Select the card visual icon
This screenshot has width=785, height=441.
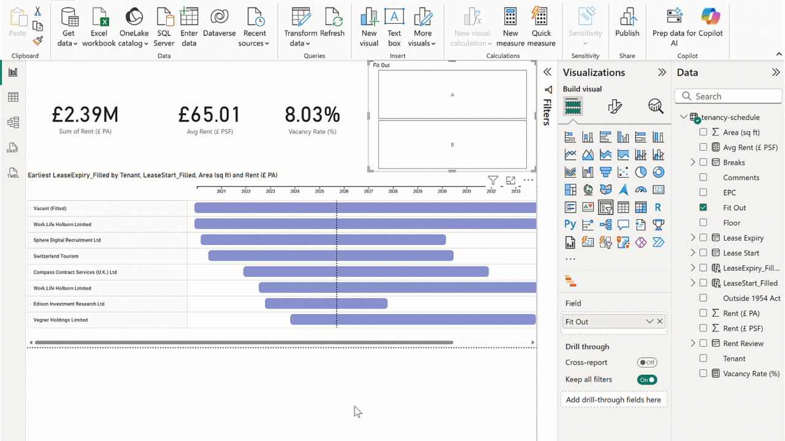pos(658,190)
